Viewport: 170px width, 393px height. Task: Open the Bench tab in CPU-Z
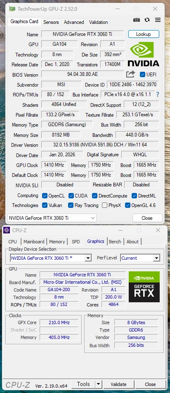[115, 242]
